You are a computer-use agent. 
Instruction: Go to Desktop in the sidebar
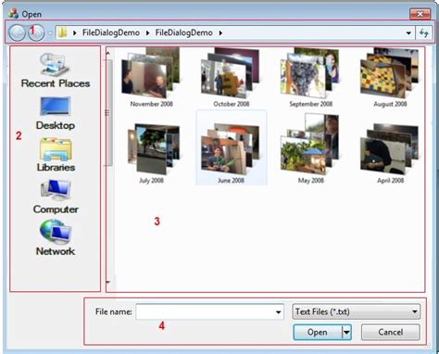click(56, 113)
